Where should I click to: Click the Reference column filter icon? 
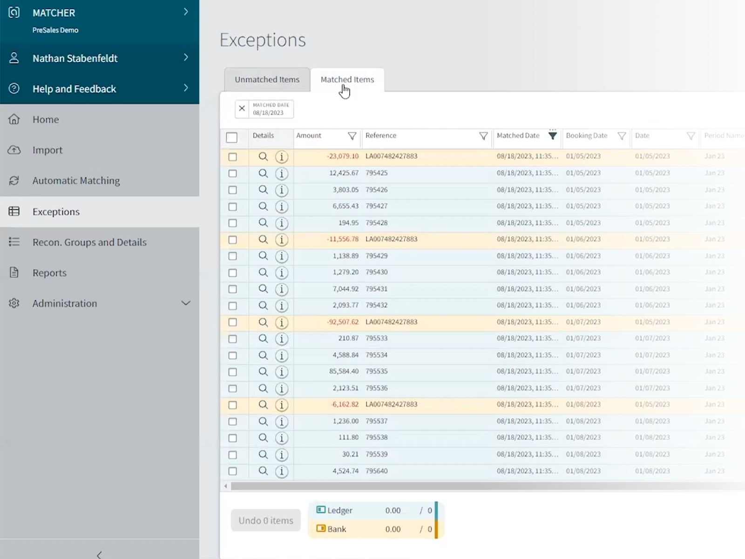click(x=483, y=136)
